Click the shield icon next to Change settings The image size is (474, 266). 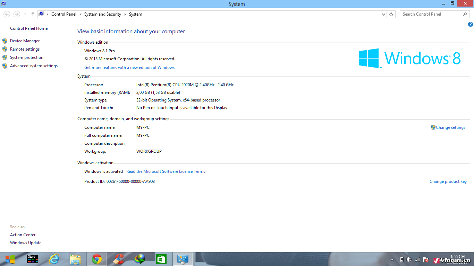[433, 127]
